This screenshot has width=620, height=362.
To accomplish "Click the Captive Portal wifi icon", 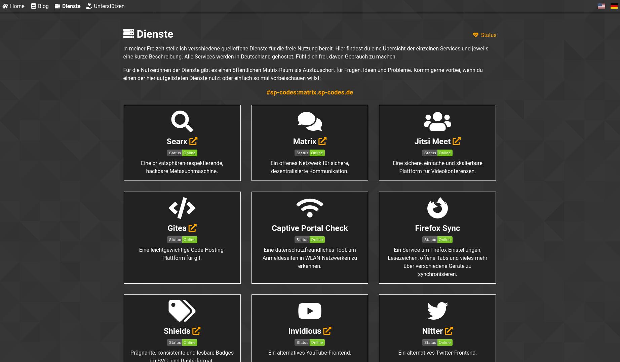I will pyautogui.click(x=310, y=208).
